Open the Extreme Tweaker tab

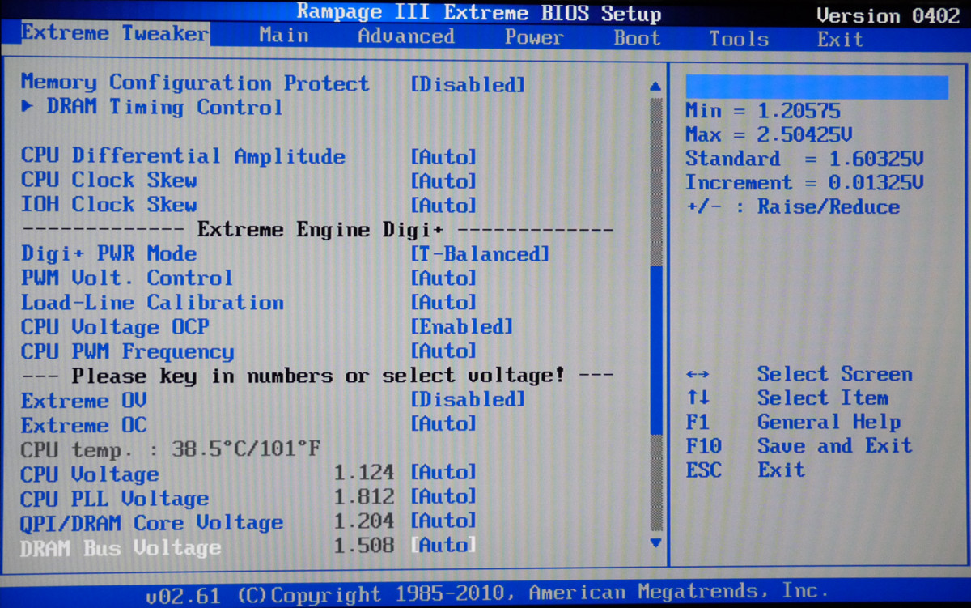click(x=115, y=34)
